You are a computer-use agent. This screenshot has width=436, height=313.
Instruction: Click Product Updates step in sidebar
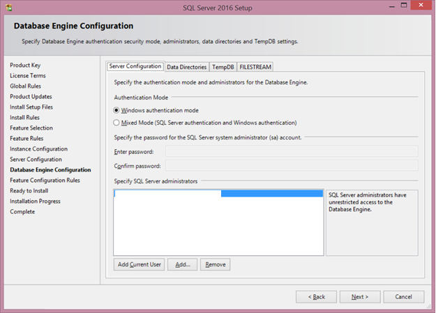[x=31, y=96]
